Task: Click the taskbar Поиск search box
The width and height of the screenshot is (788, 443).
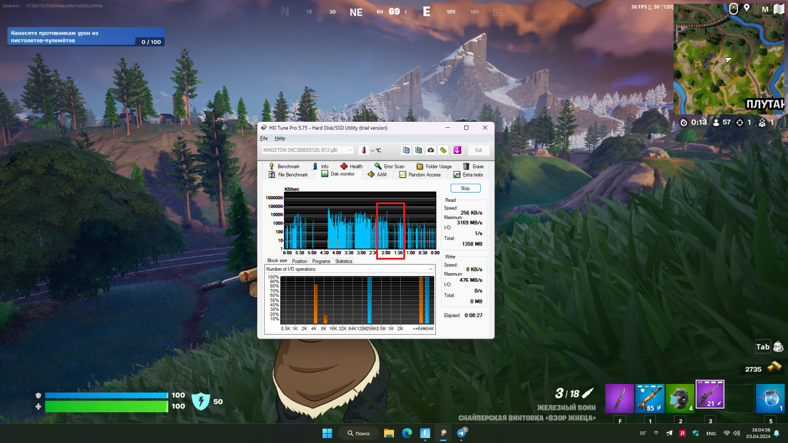Action: (x=358, y=433)
